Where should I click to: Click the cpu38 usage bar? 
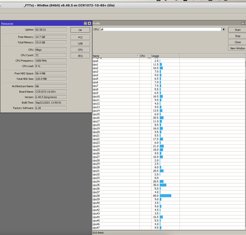[x=165, y=196]
